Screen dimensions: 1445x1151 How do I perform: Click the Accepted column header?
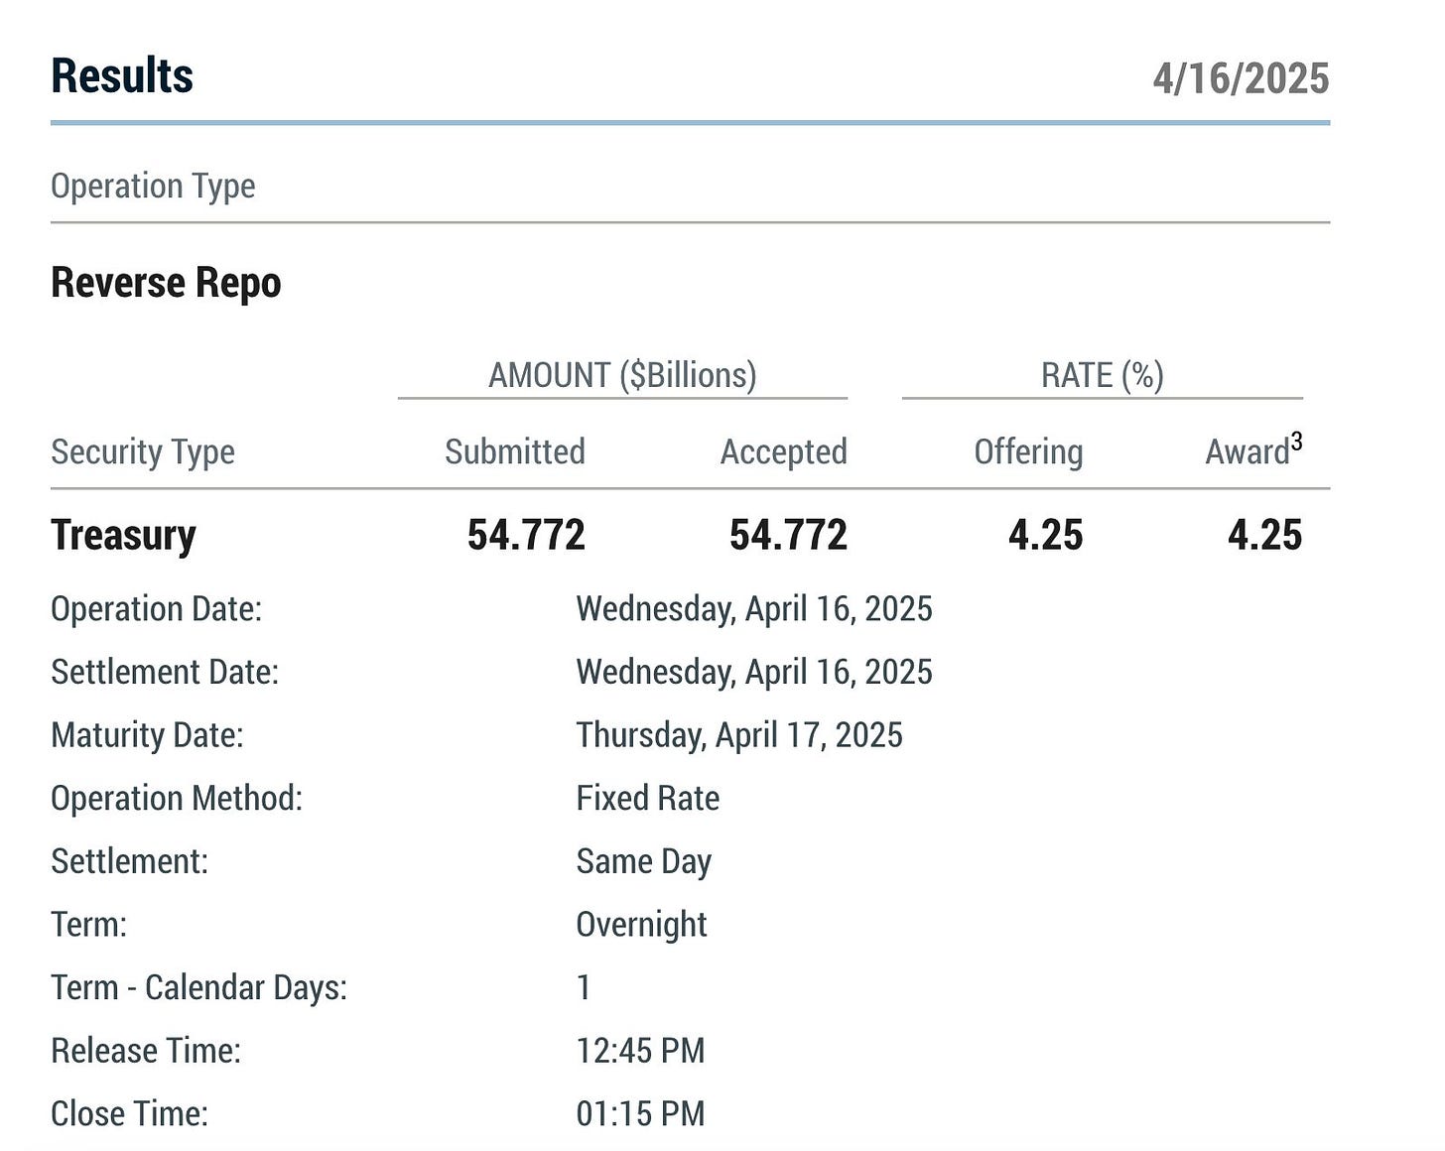pos(783,451)
